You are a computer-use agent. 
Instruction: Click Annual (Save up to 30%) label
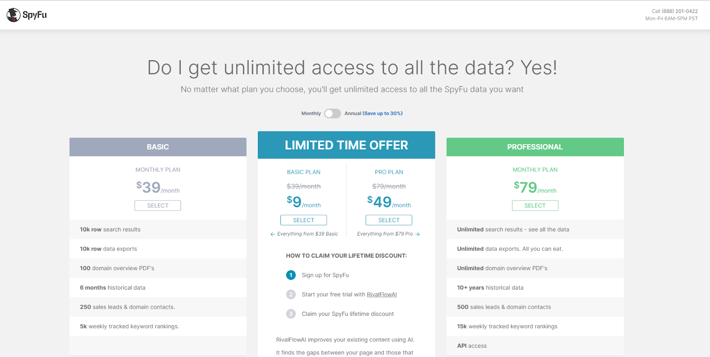[x=374, y=114]
